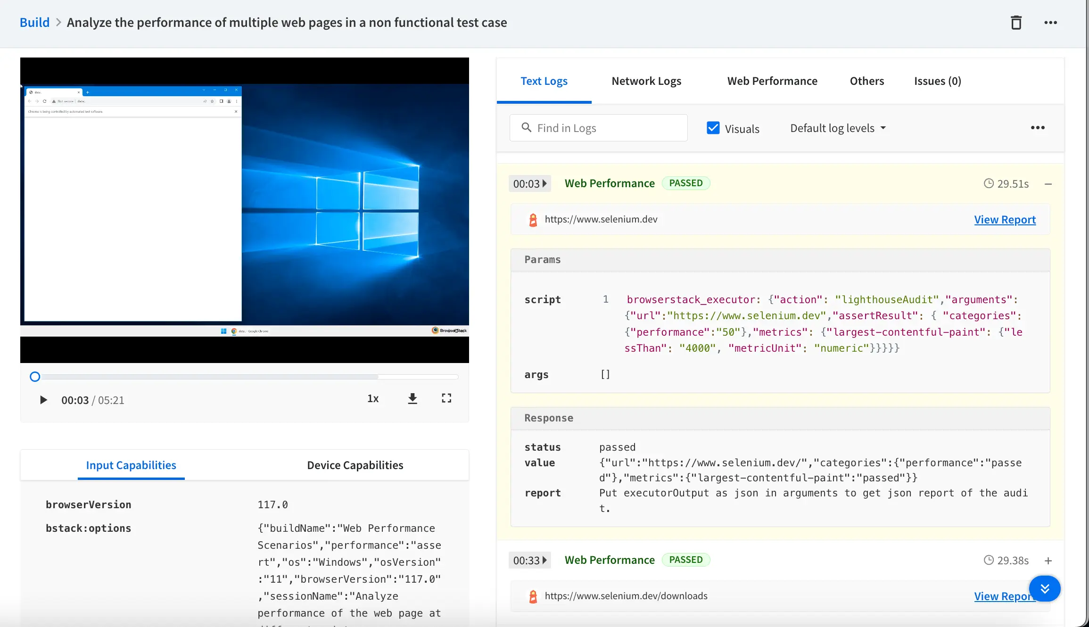Click the video progress slider handle
Viewport: 1089px width, 627px height.
click(35, 377)
